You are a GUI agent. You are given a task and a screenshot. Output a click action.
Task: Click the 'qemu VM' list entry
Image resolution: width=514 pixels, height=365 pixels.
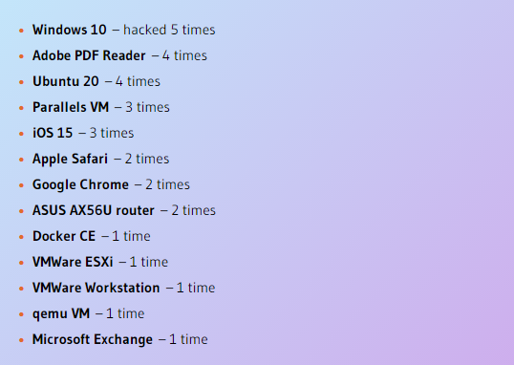pyautogui.click(x=61, y=313)
